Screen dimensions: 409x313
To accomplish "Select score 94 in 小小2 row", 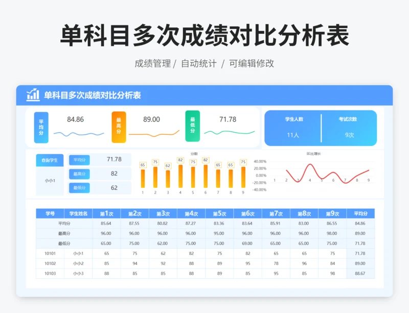I will [135, 263].
